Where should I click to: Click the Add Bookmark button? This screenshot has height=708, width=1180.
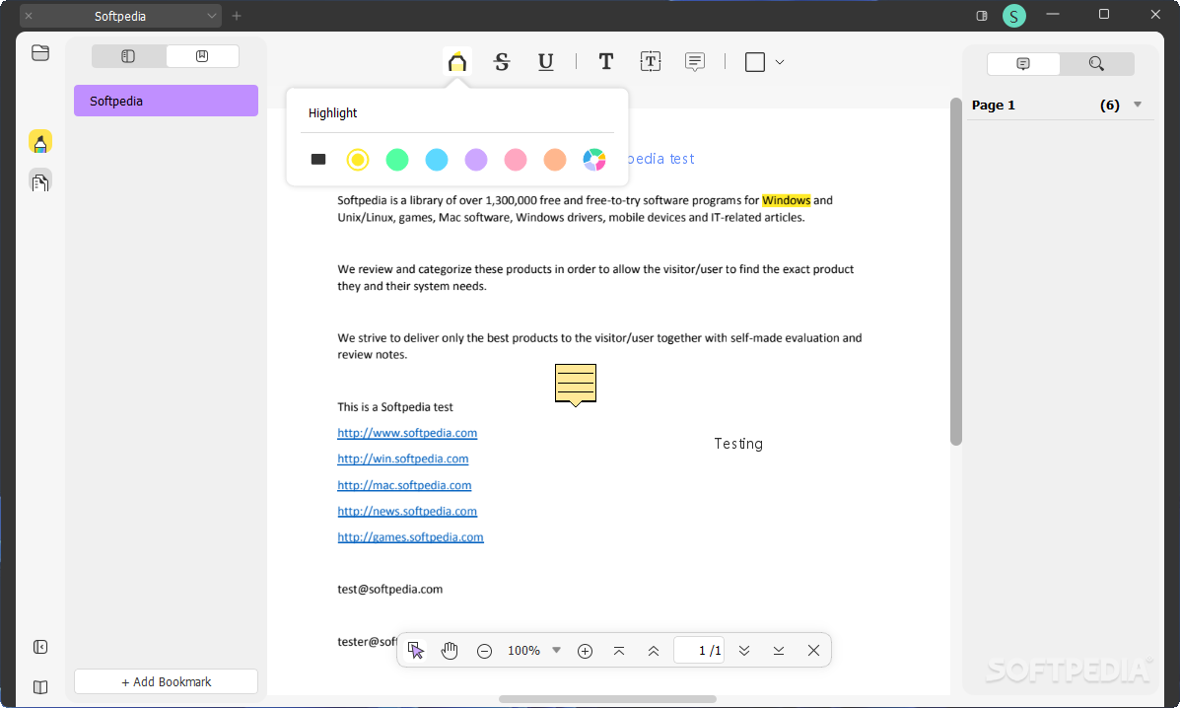pyautogui.click(x=166, y=681)
